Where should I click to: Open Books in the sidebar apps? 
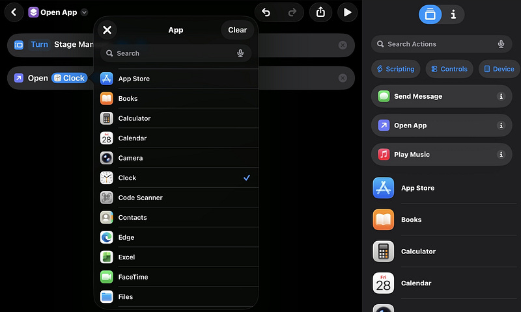pos(445,220)
